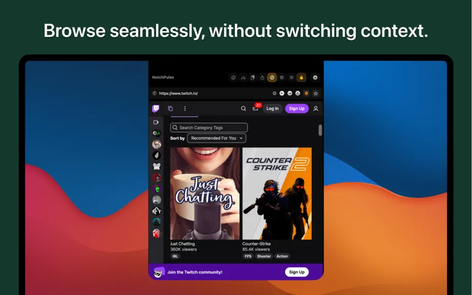
Task: Go forward with the right arrow
Action: [290, 93]
